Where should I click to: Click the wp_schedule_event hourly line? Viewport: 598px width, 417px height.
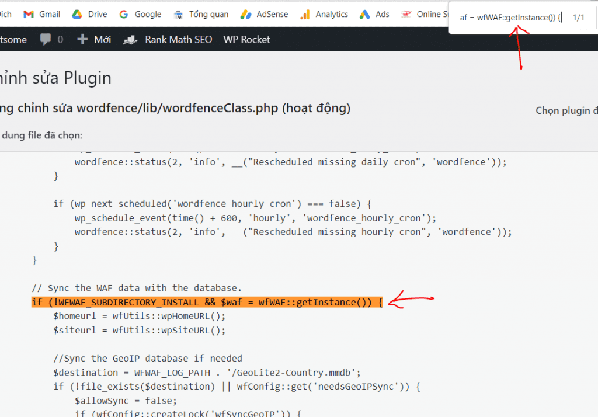256,218
